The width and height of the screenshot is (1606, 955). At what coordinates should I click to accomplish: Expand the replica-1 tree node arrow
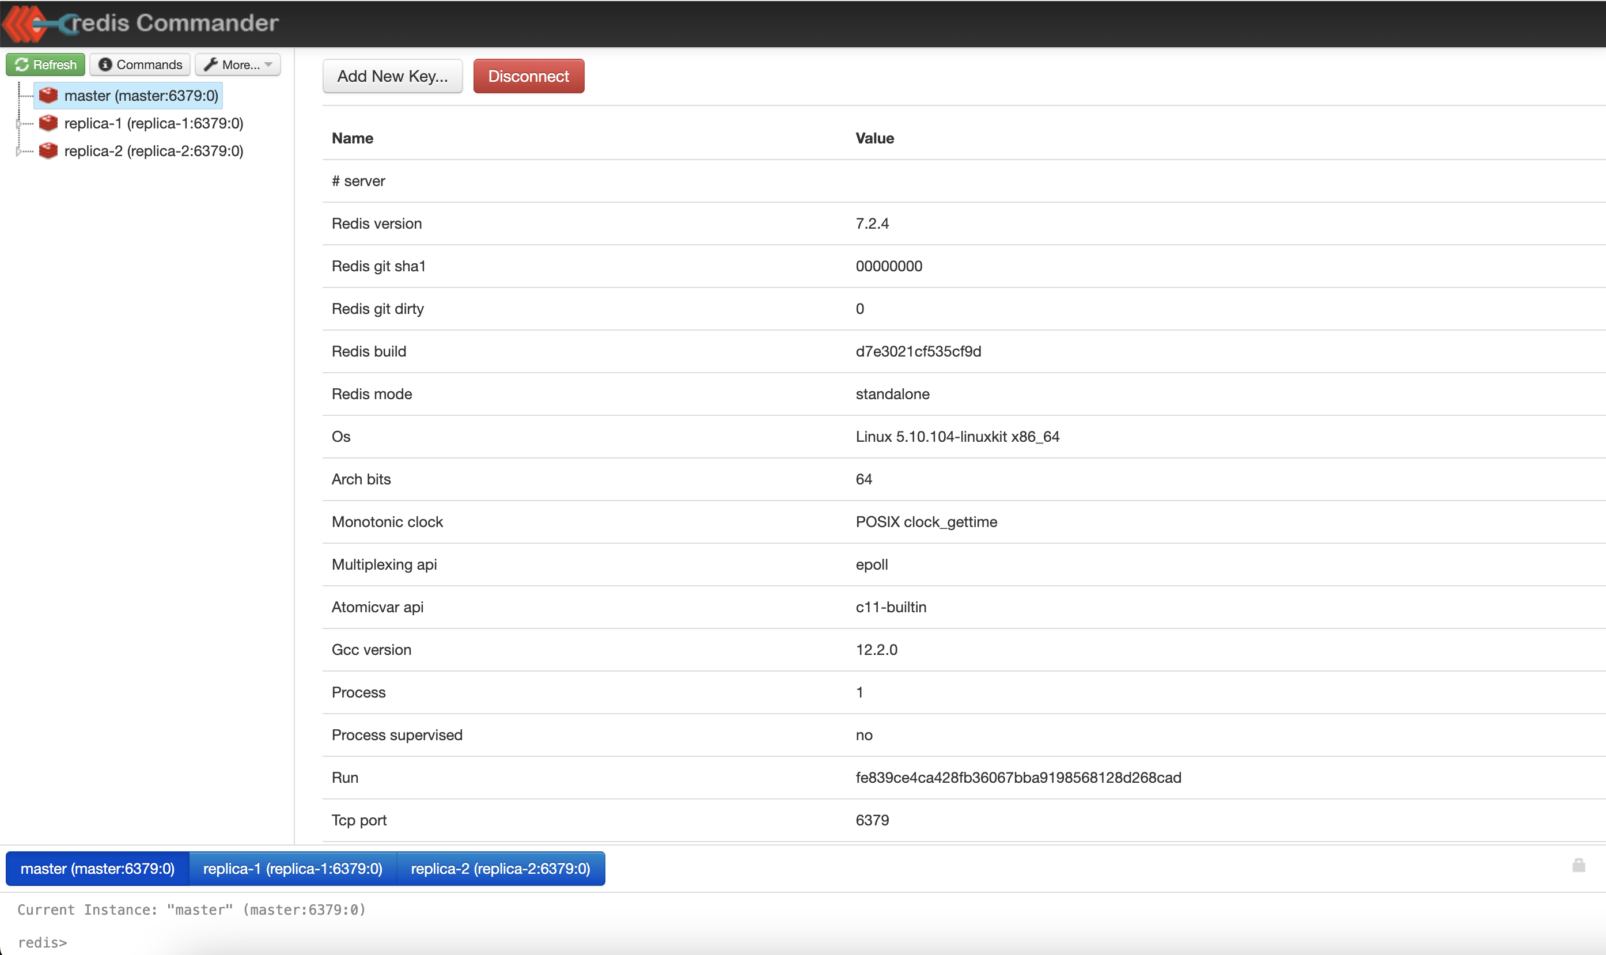click(18, 123)
